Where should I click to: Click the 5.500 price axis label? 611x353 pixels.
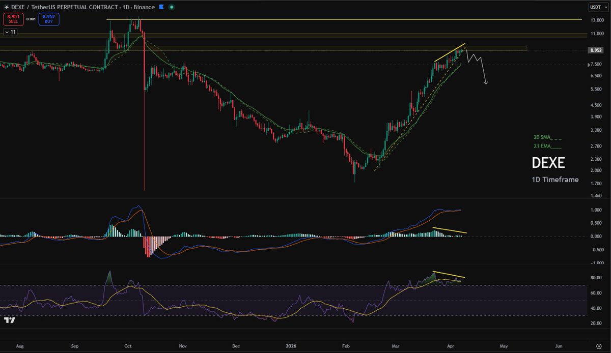(596, 90)
